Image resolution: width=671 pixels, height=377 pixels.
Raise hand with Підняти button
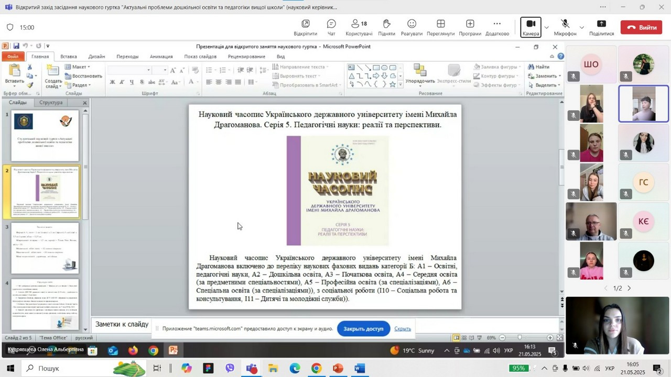point(386,27)
